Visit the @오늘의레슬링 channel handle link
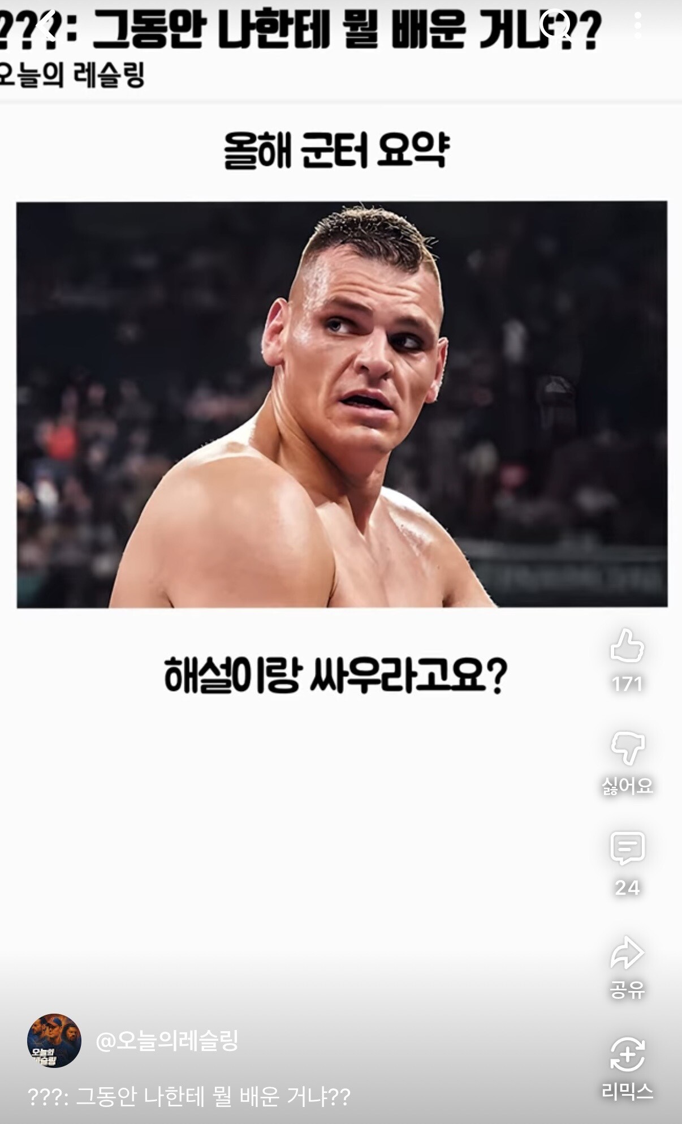 tap(167, 1040)
